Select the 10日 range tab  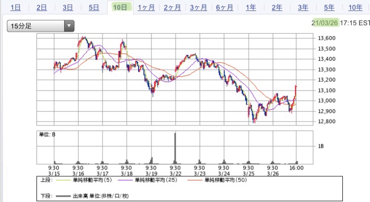[x=120, y=7]
